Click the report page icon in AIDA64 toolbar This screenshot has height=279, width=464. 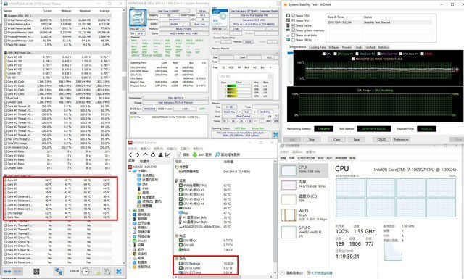179,155
